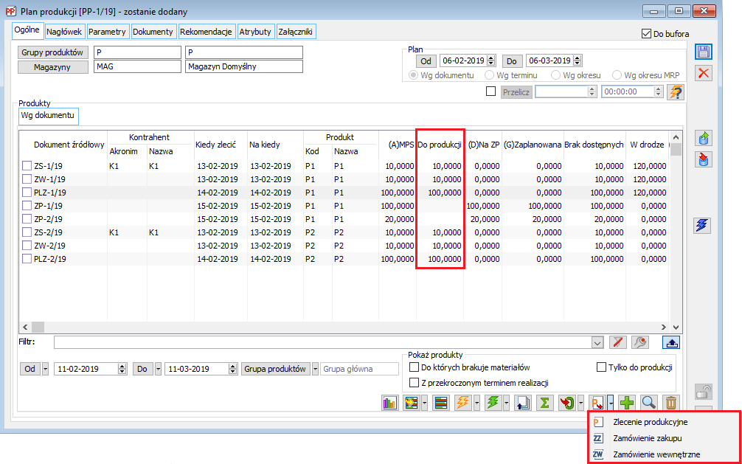Click the lightning question mark icon

(676, 92)
